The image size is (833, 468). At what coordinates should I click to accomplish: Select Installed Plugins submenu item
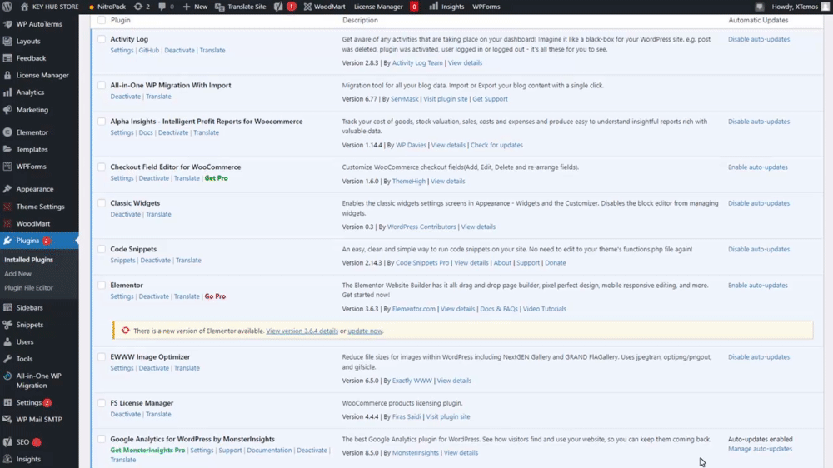point(28,260)
